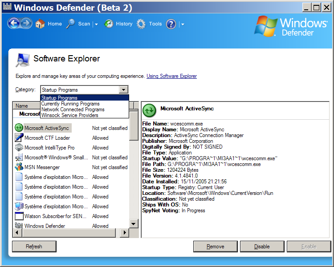
Task: Click the Software Explorer header icon
Action: coord(23,60)
